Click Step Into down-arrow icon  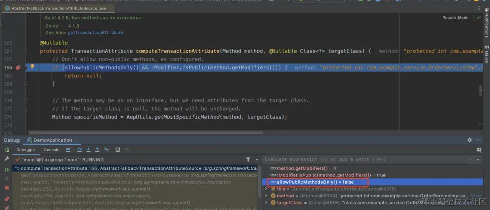[x=88, y=150]
